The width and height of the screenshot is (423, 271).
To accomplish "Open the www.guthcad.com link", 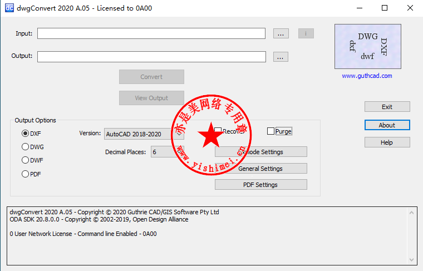I will pos(367,76).
